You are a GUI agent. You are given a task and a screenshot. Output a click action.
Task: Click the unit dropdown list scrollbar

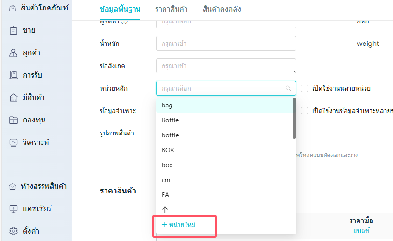tap(294, 118)
